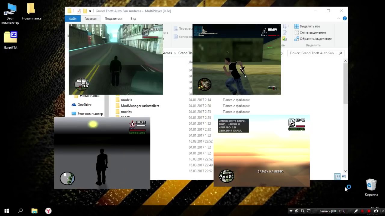
Task: Click the recorder's camera screenshot icon
Action: coord(376,211)
